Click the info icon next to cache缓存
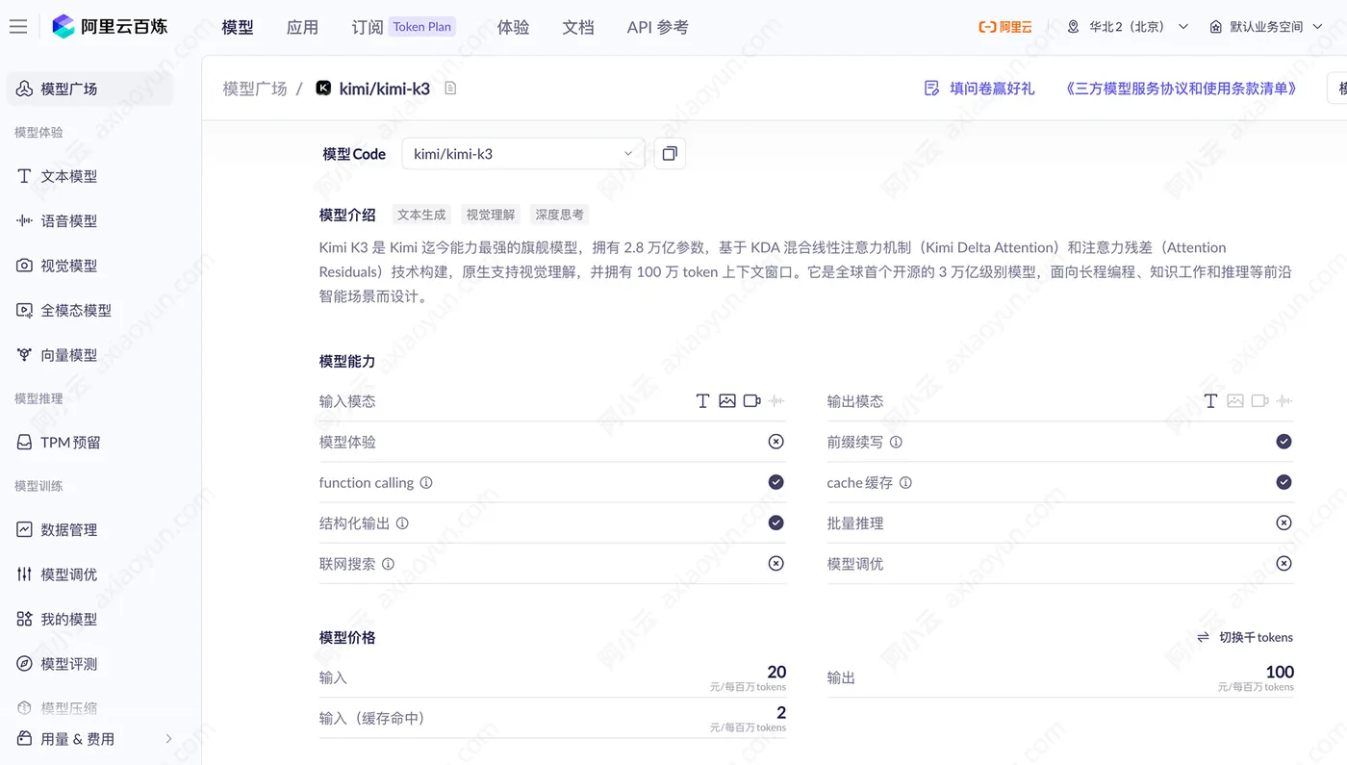This screenshot has height=765, width=1347. point(905,483)
